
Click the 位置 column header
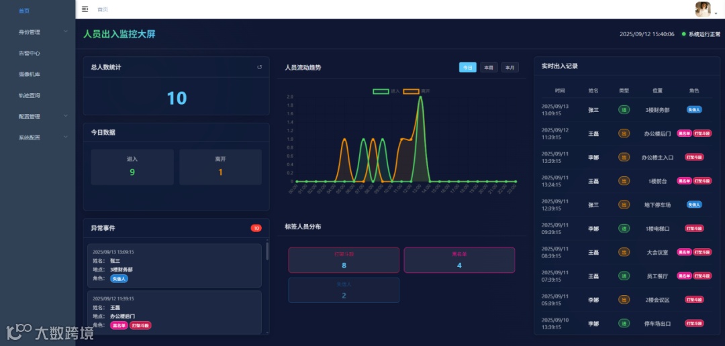(657, 91)
